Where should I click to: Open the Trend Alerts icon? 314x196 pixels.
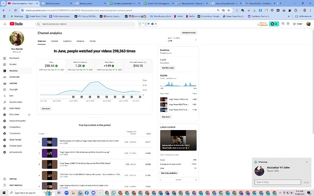tap(5, 133)
